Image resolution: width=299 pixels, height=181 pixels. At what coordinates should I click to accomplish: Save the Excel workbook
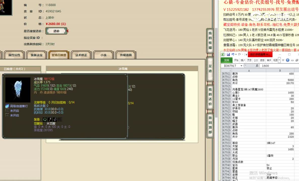tap(228, 55)
